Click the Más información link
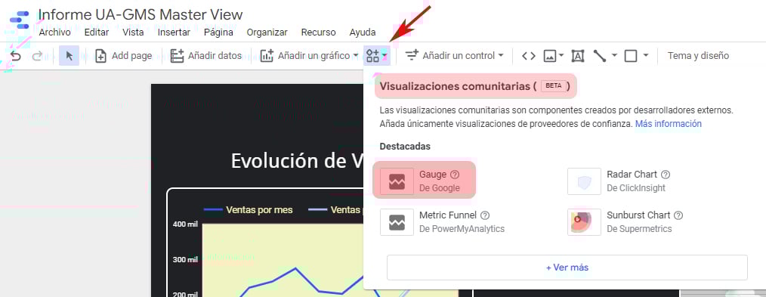Screen dimensions: 766x297 pyautogui.click(x=669, y=124)
